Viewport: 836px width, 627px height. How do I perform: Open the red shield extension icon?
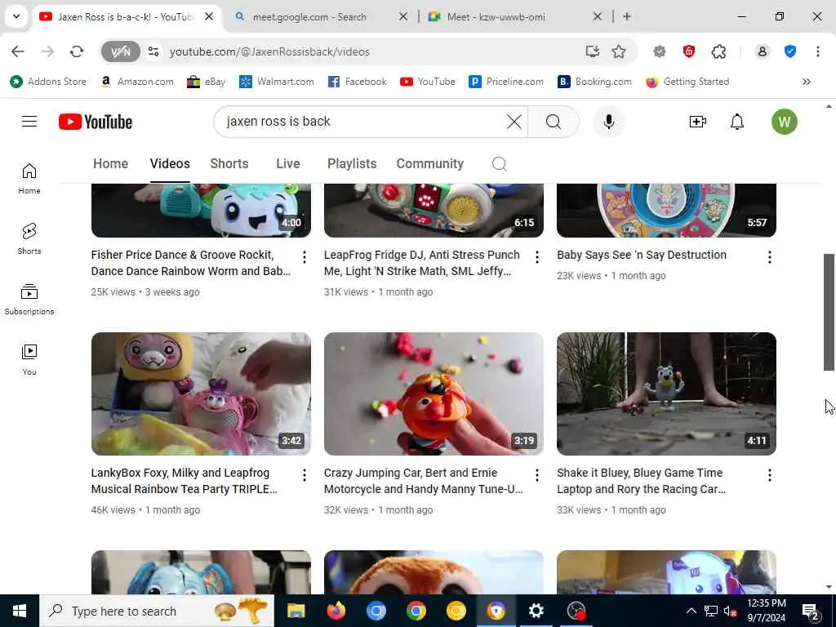click(689, 51)
